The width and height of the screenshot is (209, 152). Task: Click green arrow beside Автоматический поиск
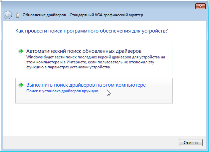click(x=21, y=51)
